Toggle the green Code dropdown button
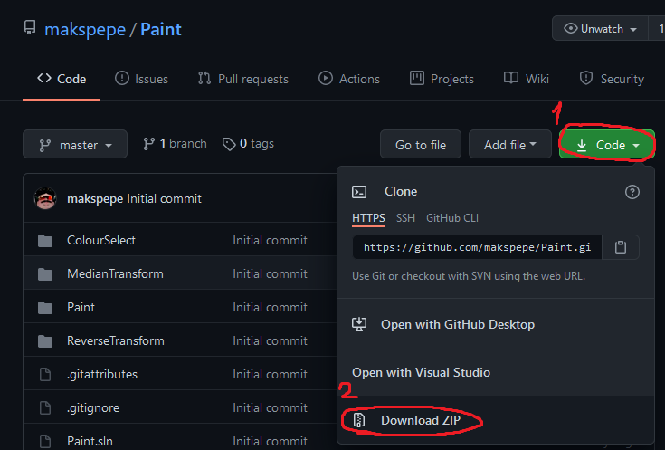Screen dimensions: 665x450 coord(607,144)
